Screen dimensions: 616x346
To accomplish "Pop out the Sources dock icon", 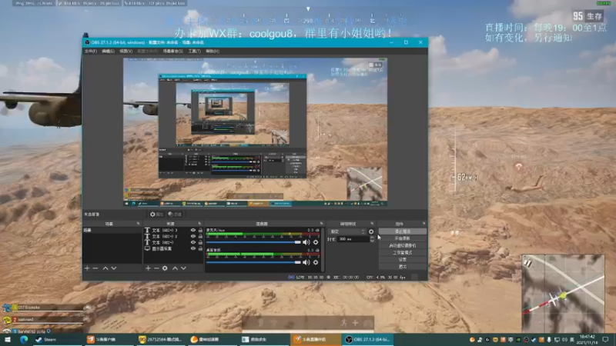I will point(199,224).
